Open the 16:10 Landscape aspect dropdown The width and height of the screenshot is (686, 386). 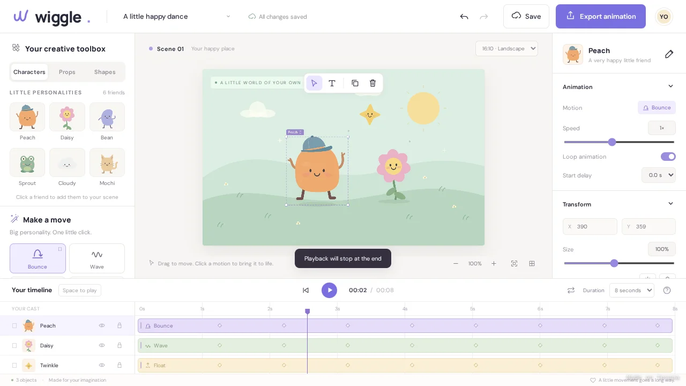coord(506,48)
